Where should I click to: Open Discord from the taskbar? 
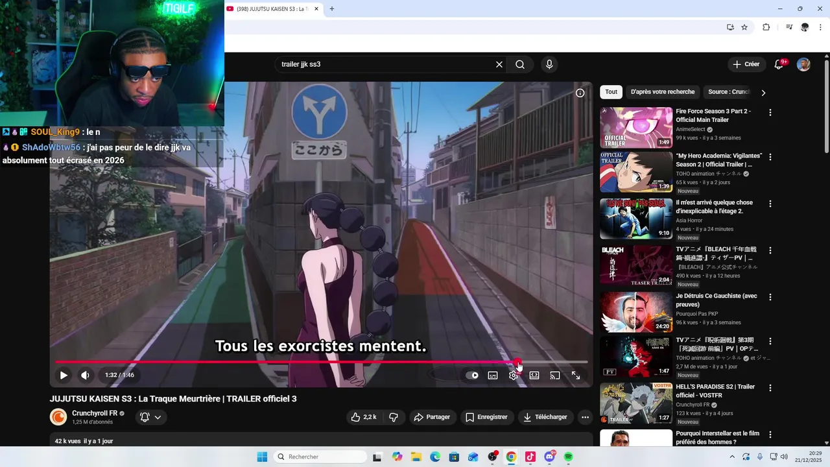click(x=549, y=457)
